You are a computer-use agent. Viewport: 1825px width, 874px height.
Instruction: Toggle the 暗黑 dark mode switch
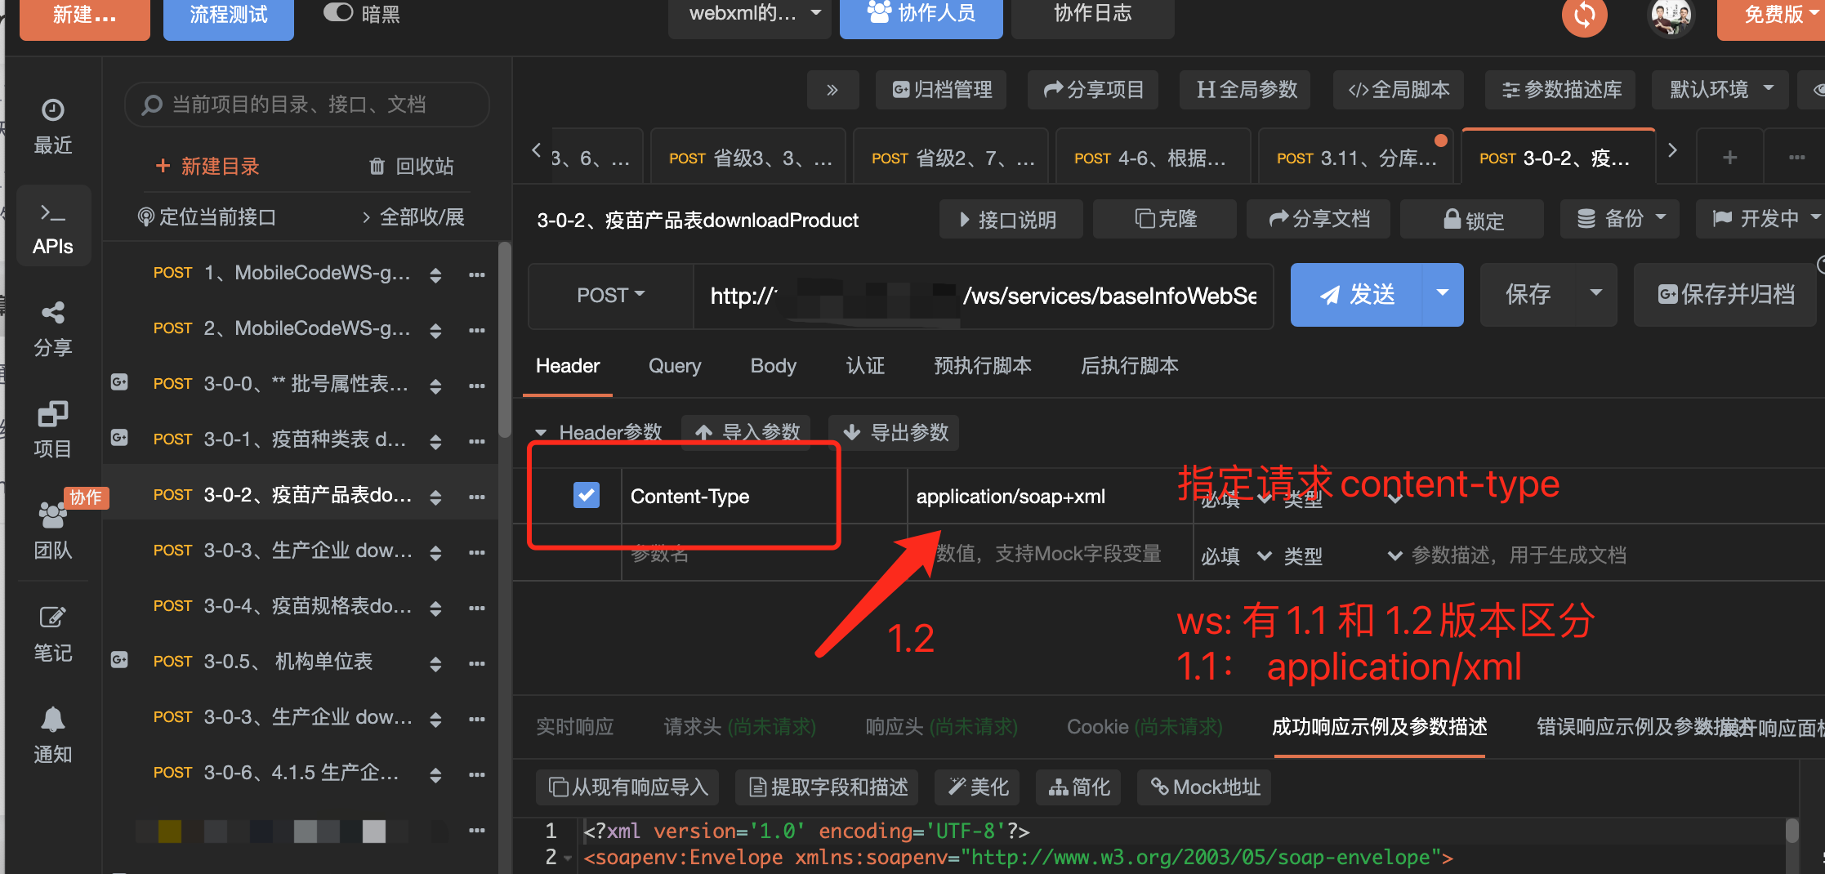click(337, 12)
